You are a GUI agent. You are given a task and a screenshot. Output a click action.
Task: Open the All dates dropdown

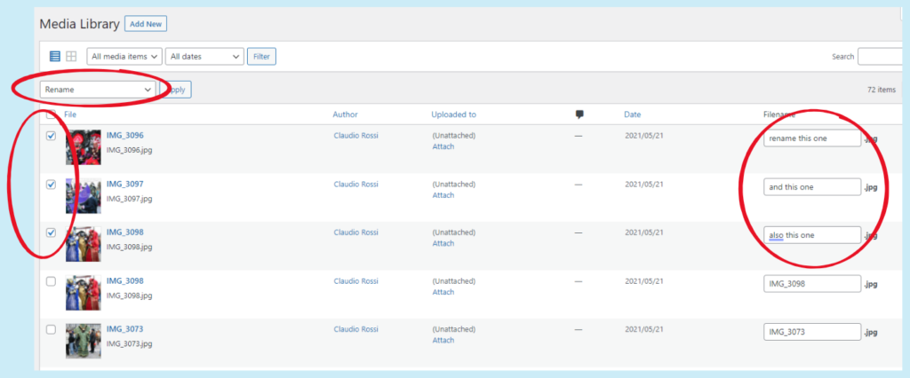click(204, 56)
